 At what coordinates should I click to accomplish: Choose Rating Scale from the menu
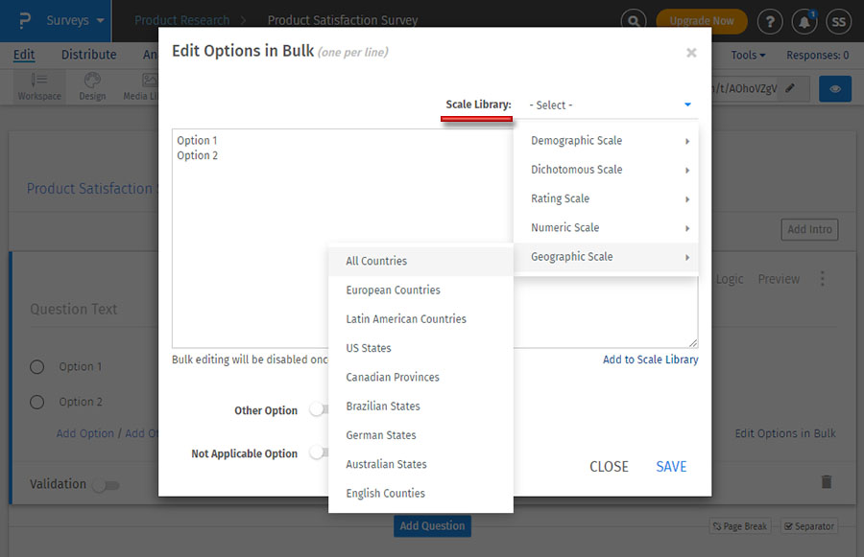click(x=563, y=198)
